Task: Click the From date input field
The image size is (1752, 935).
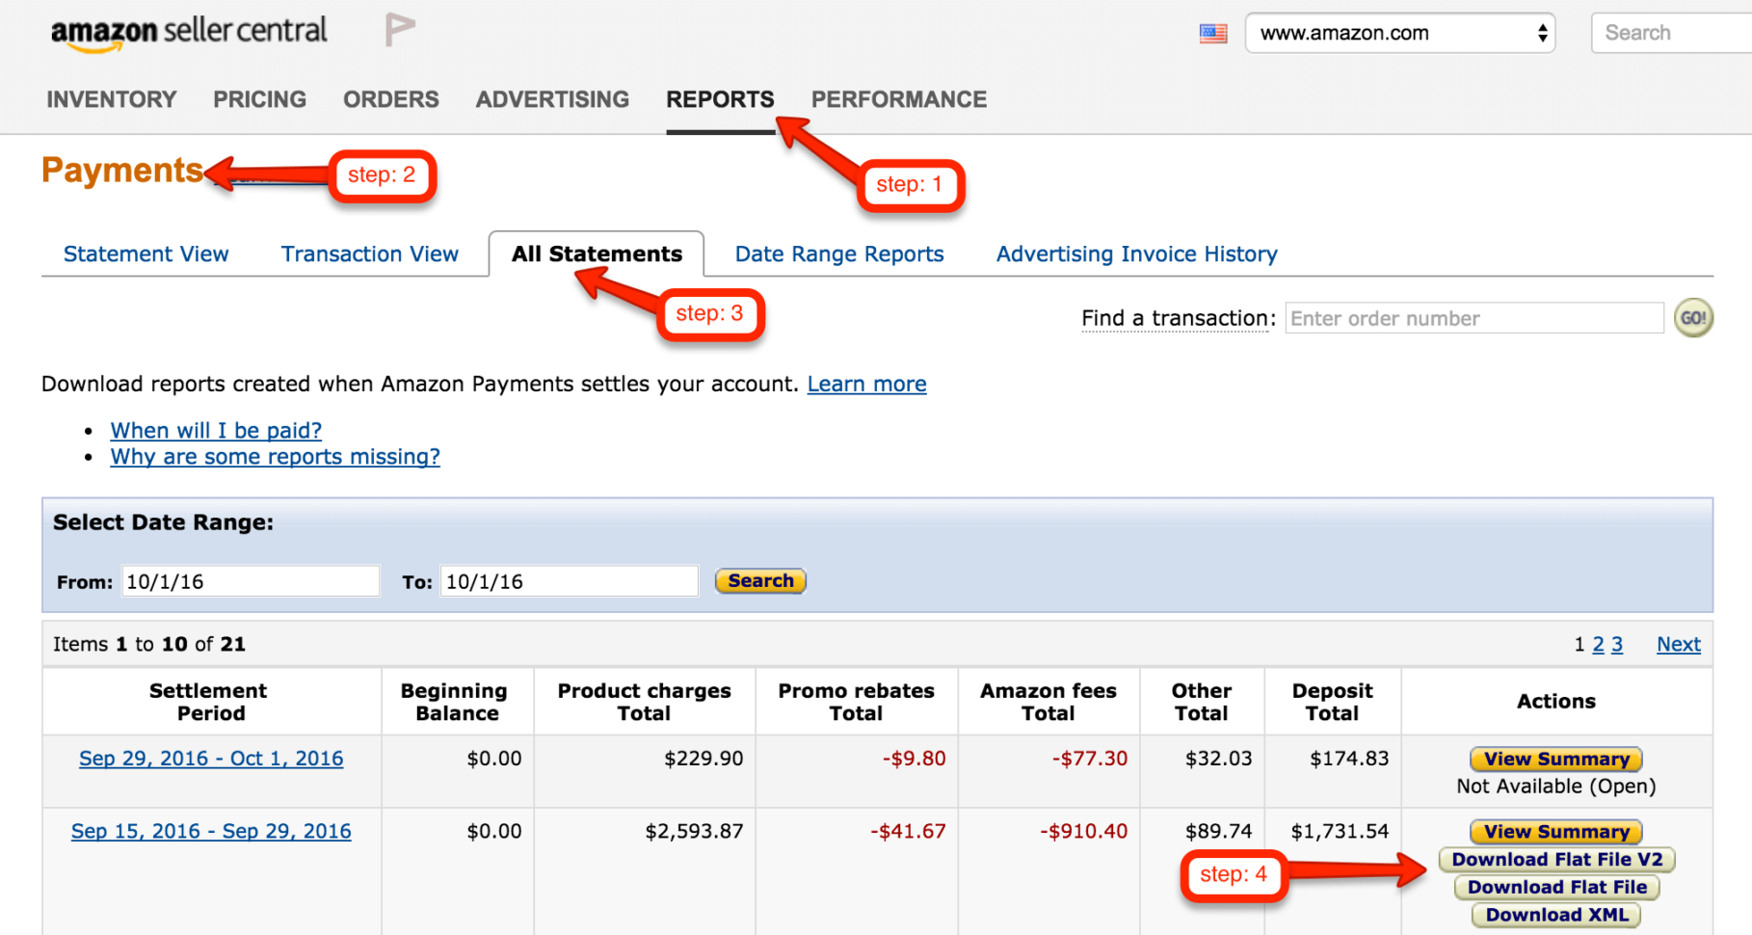Action: [x=250, y=580]
